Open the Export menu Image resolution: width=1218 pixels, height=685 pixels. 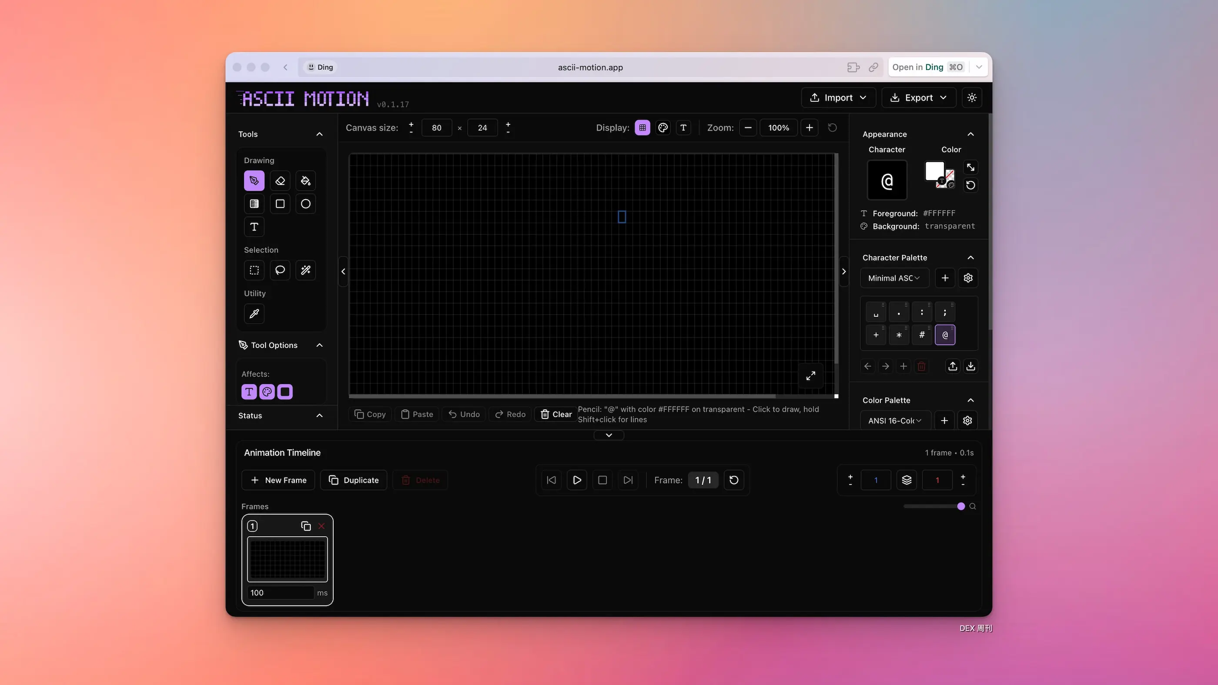[x=918, y=97]
